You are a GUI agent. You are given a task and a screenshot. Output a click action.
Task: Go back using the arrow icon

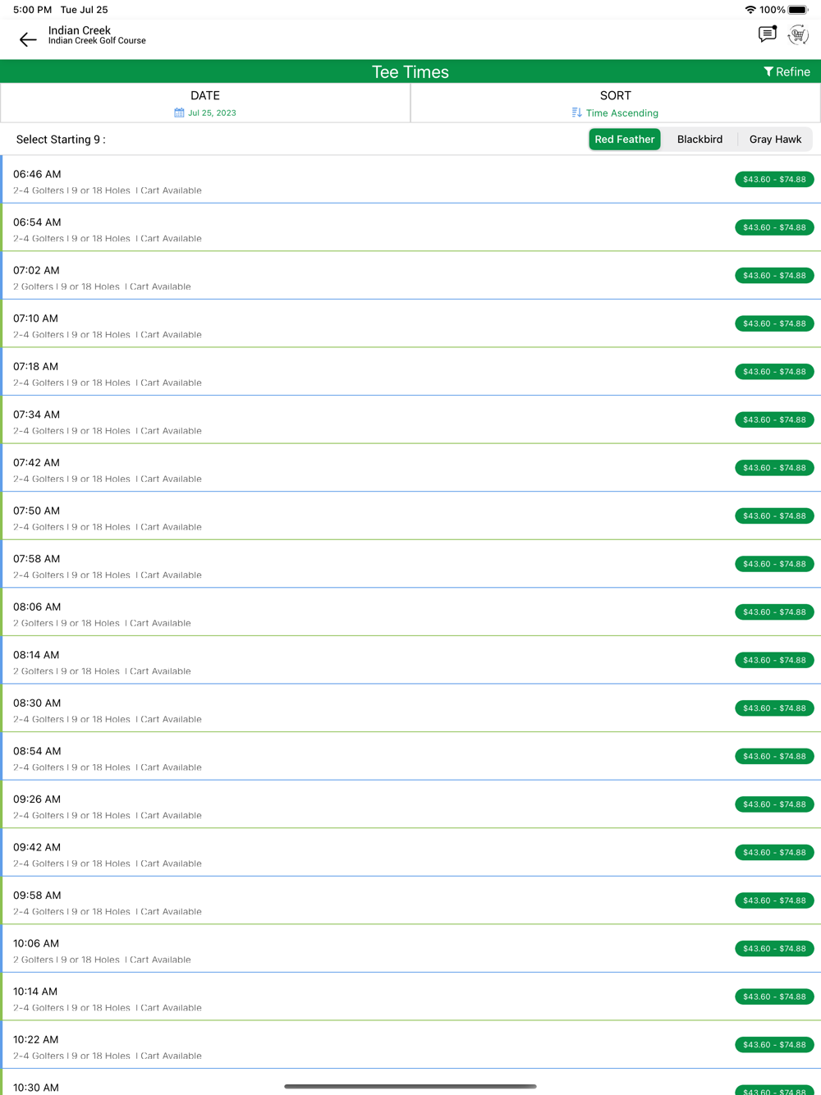coord(28,39)
